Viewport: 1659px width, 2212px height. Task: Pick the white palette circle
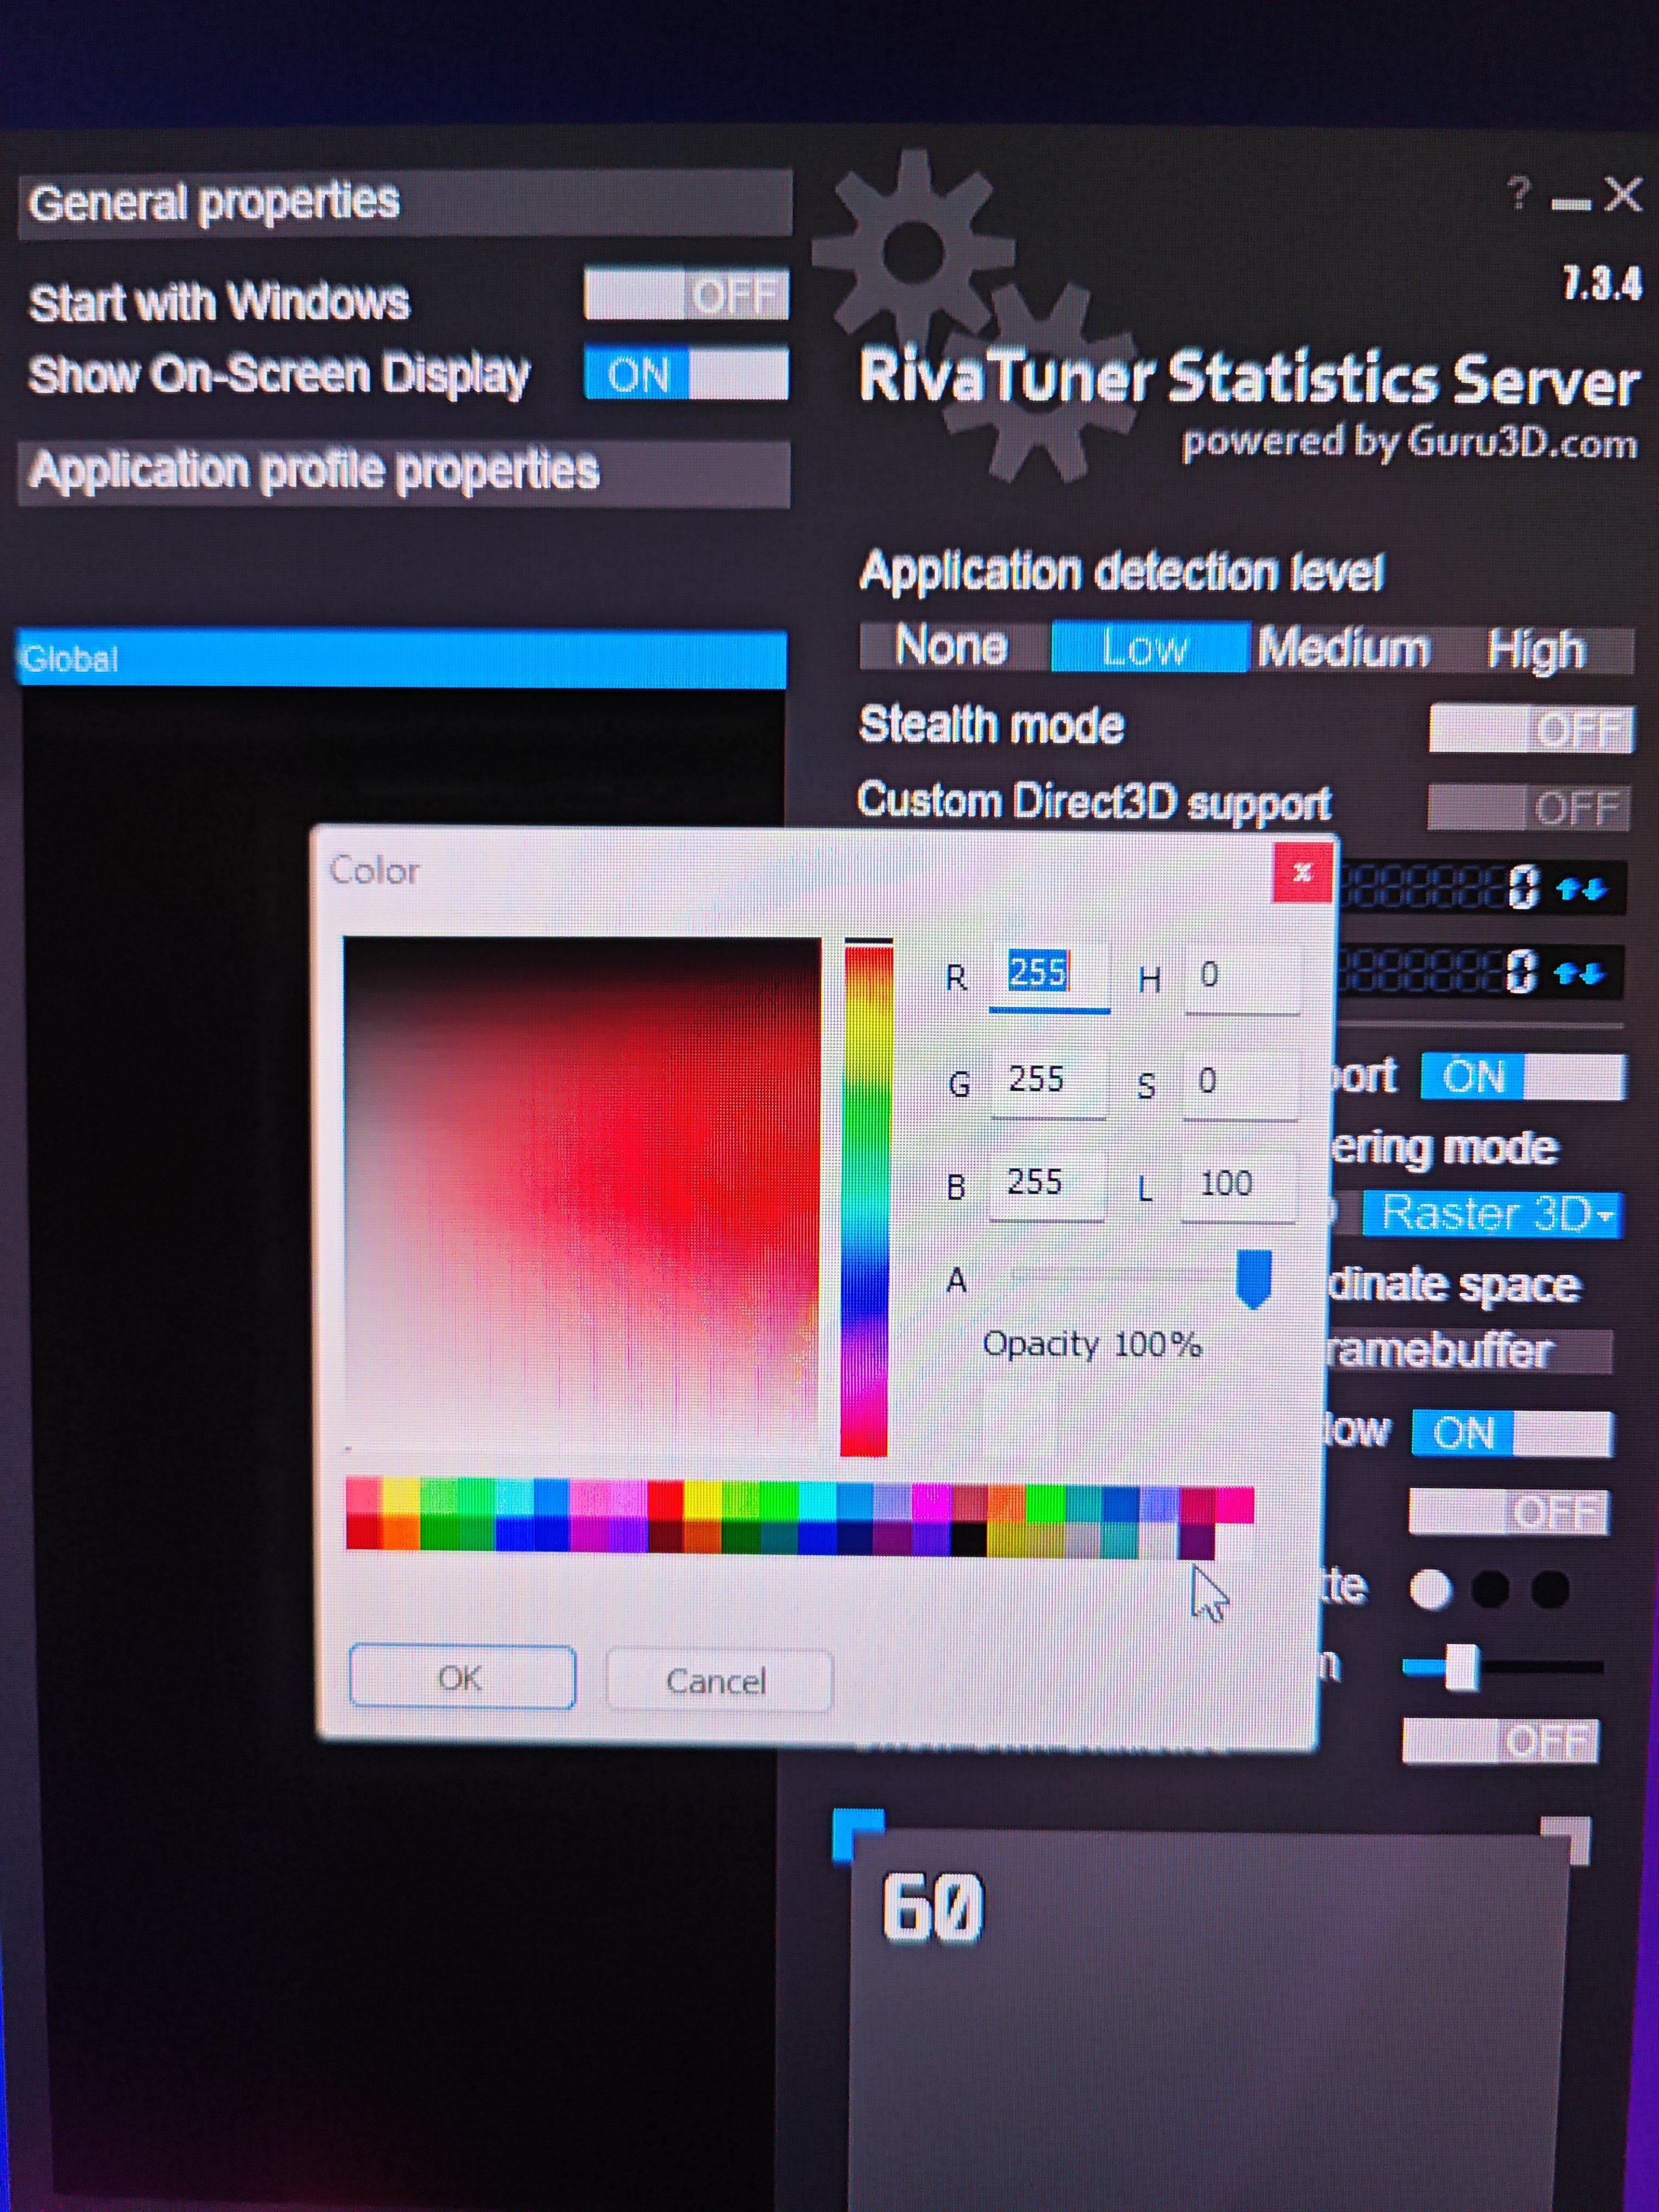pos(1430,1590)
